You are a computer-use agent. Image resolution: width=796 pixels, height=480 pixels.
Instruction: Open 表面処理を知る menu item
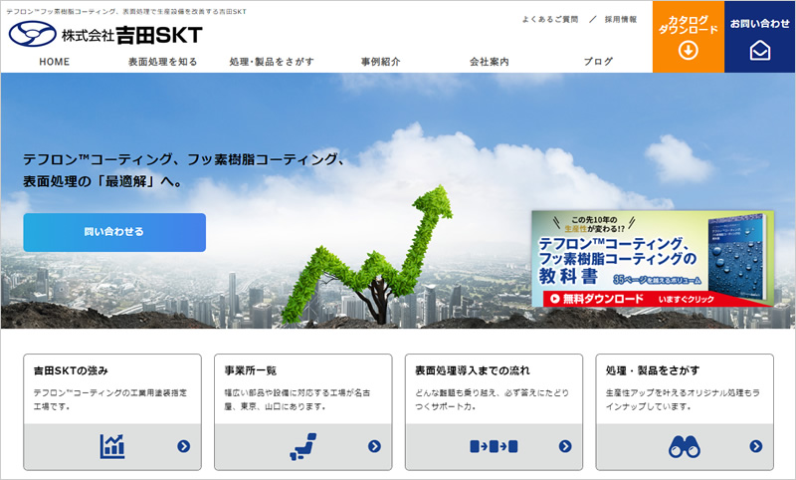162,62
